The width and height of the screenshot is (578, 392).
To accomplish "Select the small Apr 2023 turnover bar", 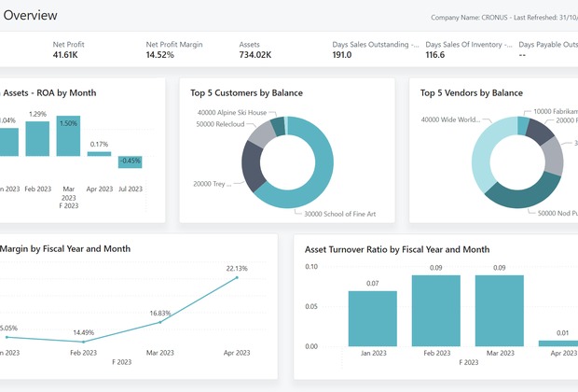I will [558, 343].
